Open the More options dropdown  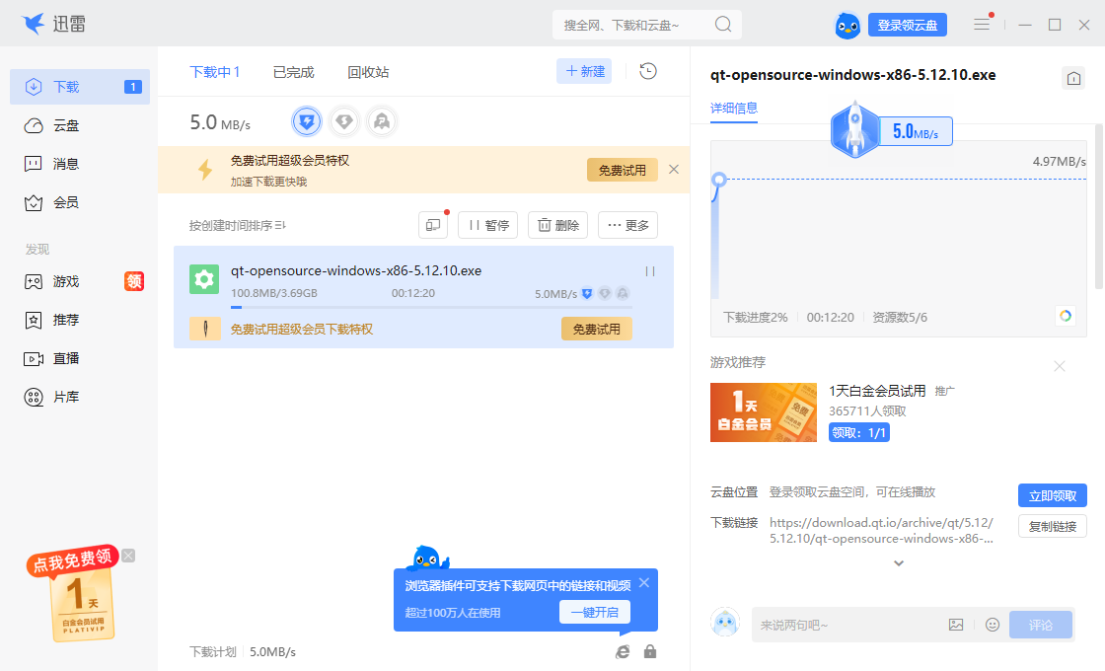pyautogui.click(x=627, y=225)
